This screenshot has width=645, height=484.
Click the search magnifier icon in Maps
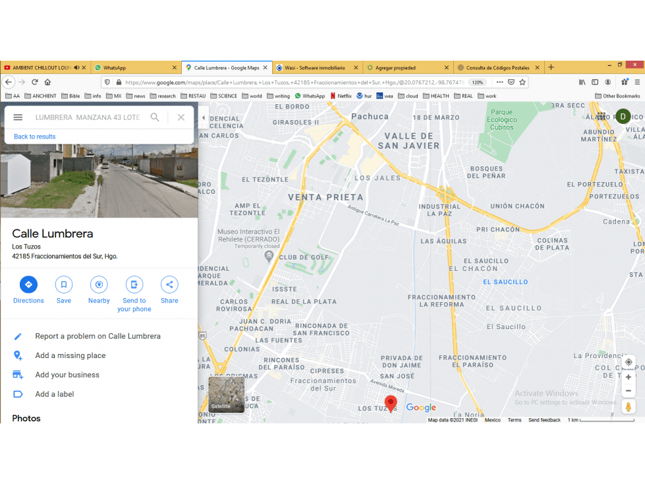155,117
